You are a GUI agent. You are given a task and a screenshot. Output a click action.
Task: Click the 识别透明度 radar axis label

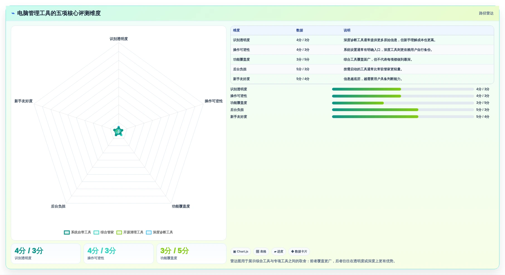pyautogui.click(x=119, y=39)
